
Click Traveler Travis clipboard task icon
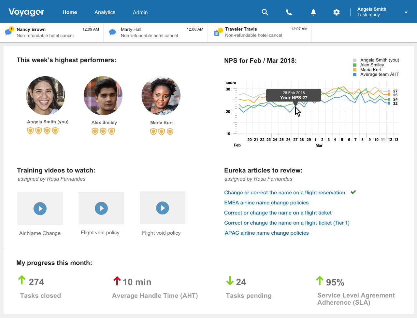pos(217,33)
